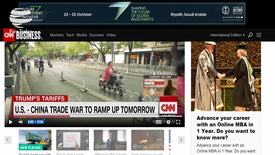Select the Now Playing container ship thumbnail

35,140
